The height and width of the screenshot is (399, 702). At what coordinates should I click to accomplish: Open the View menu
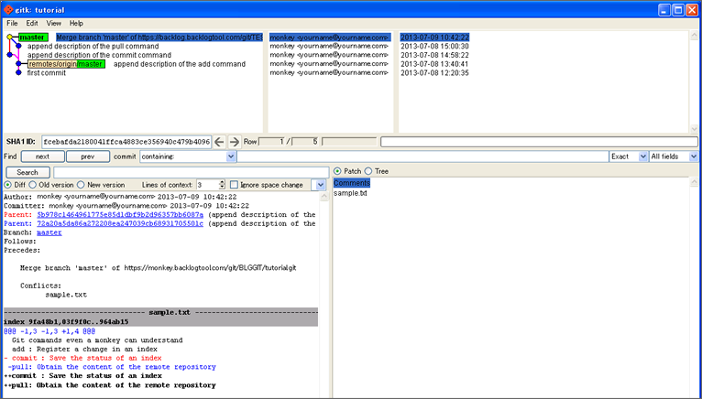tap(54, 23)
